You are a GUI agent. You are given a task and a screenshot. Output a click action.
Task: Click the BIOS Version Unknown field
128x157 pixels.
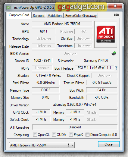70,53
